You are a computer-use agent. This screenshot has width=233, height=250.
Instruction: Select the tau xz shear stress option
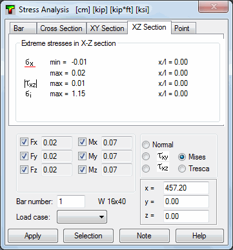point(146,169)
